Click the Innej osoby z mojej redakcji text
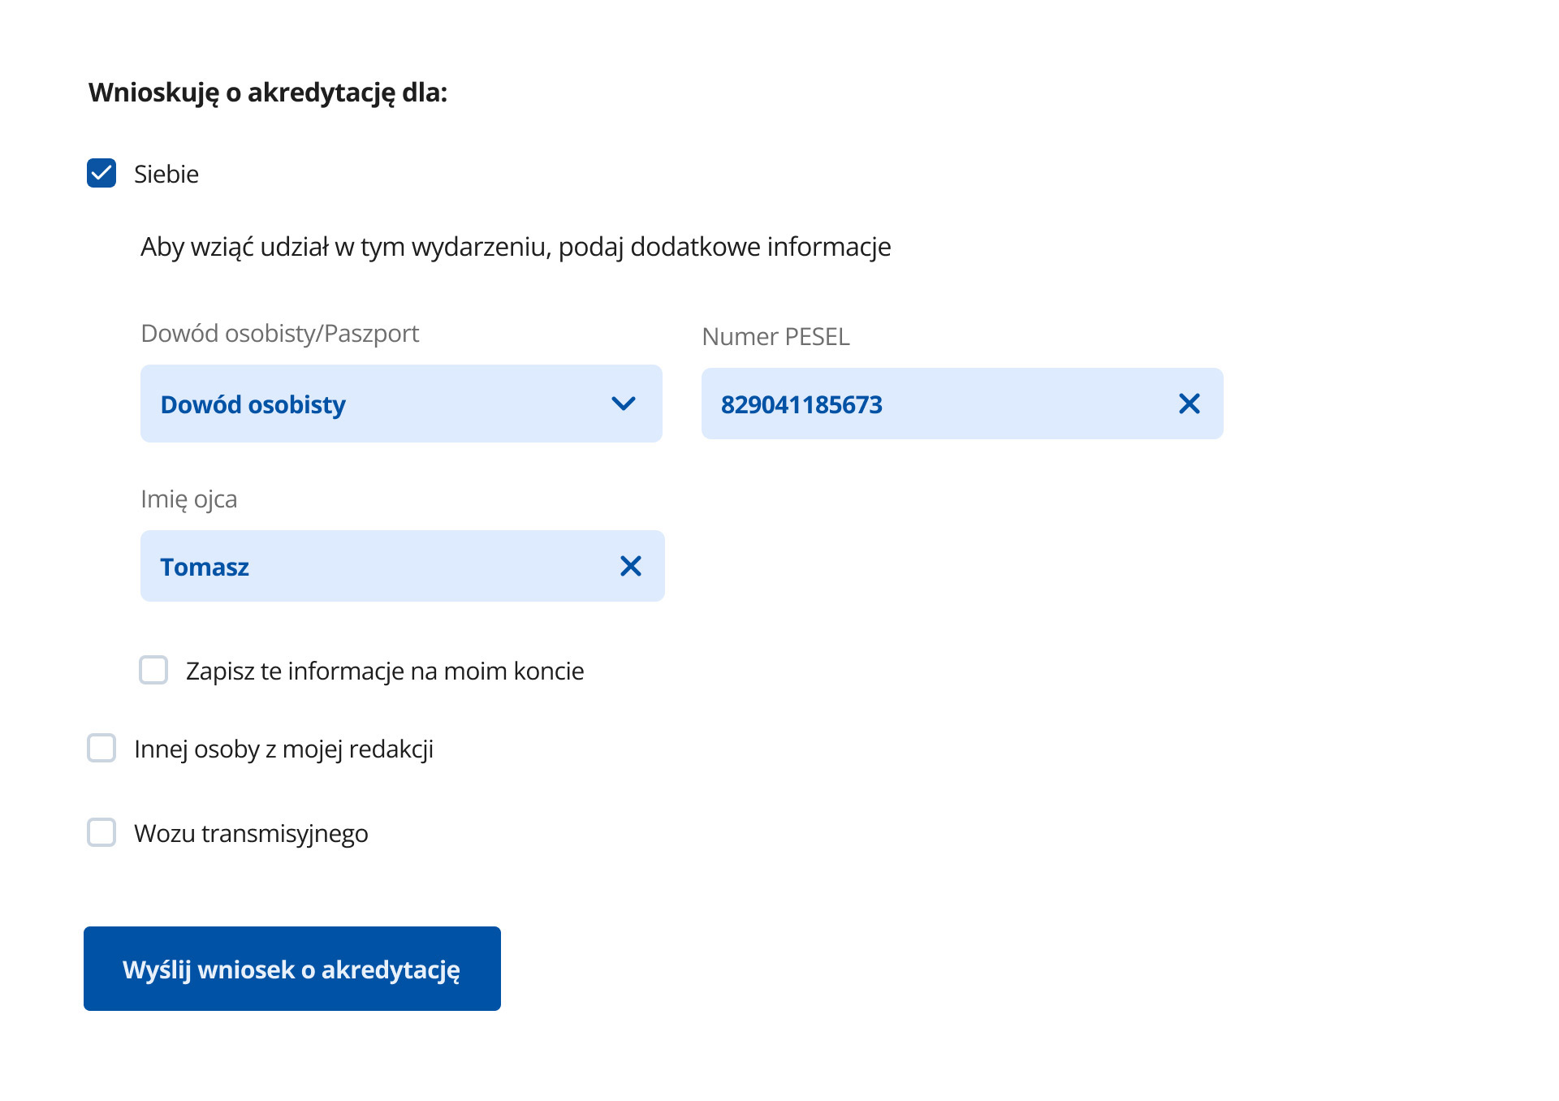Image resolution: width=1559 pixels, height=1101 pixels. pos(283,749)
